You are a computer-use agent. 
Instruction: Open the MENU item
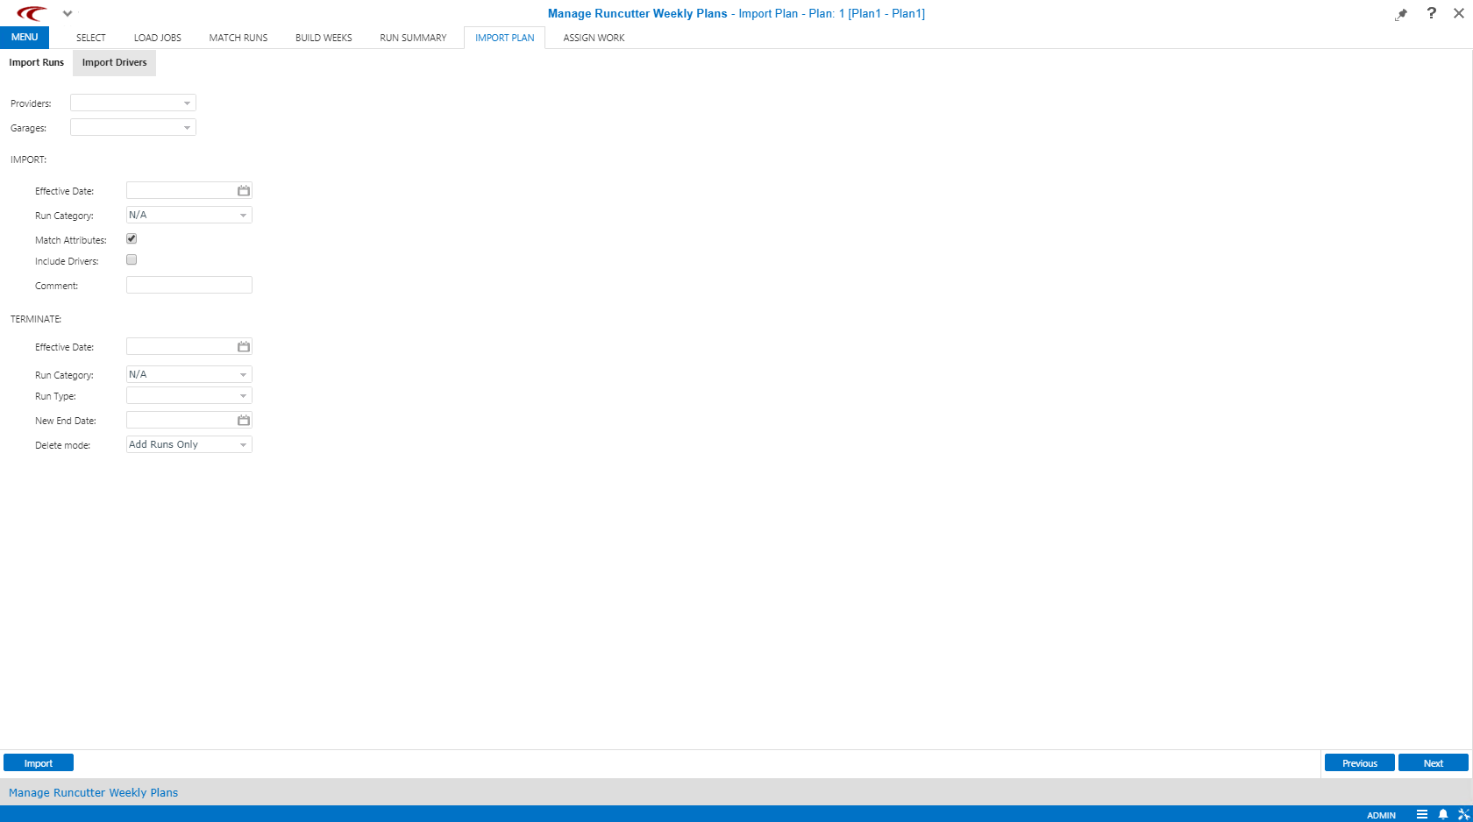pos(24,37)
